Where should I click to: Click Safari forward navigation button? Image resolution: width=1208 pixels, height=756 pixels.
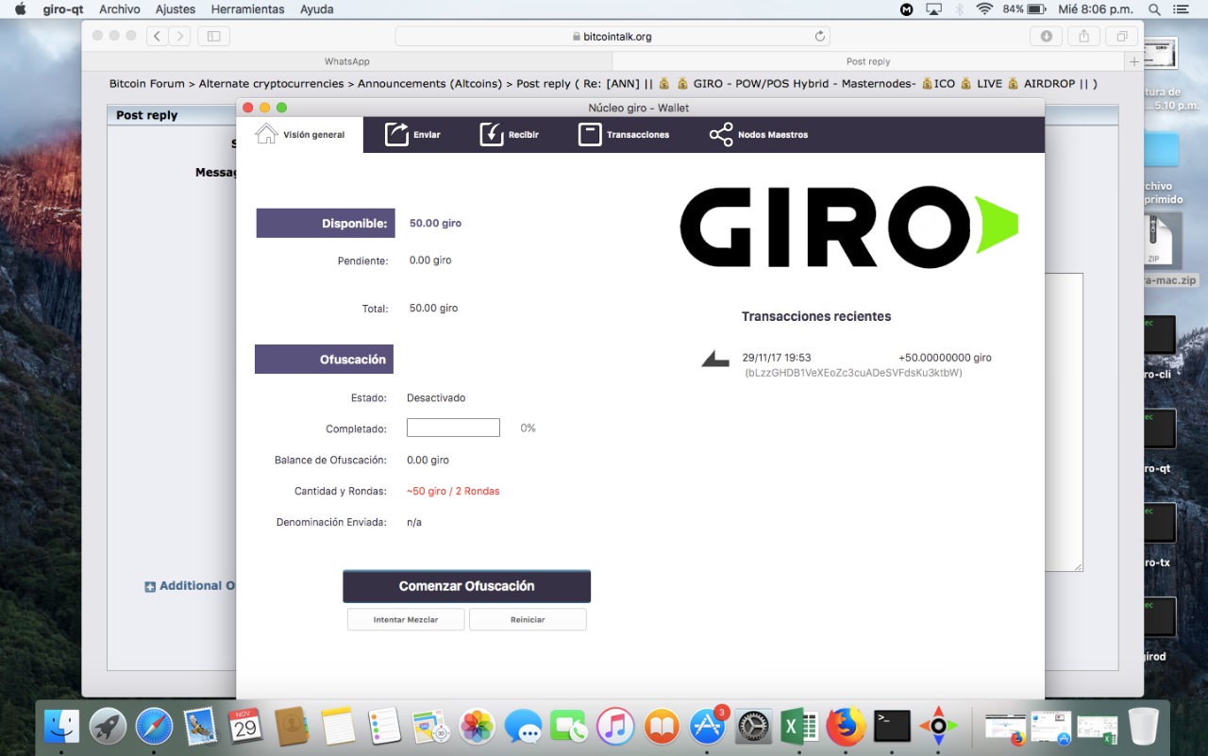(179, 36)
